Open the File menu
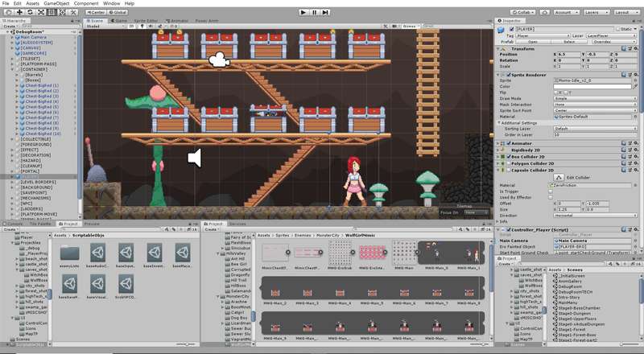The height and width of the screenshot is (354, 644). (6, 3)
